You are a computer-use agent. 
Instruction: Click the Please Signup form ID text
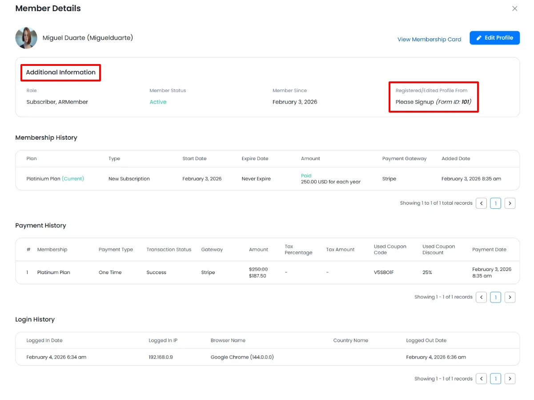[433, 102]
